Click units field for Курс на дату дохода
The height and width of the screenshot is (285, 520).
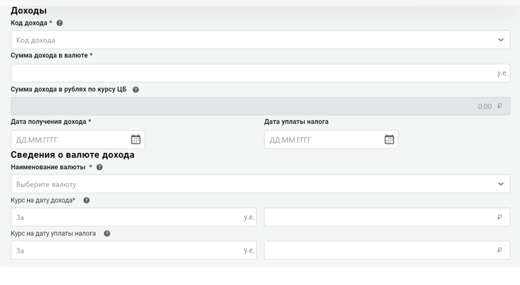tap(128, 217)
